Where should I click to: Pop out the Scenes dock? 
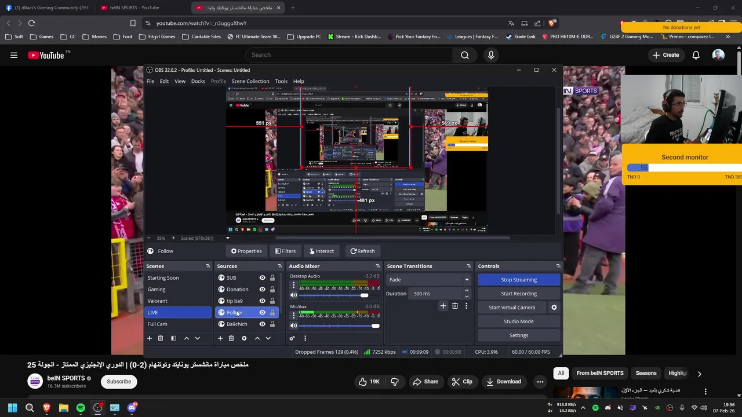coord(208,266)
